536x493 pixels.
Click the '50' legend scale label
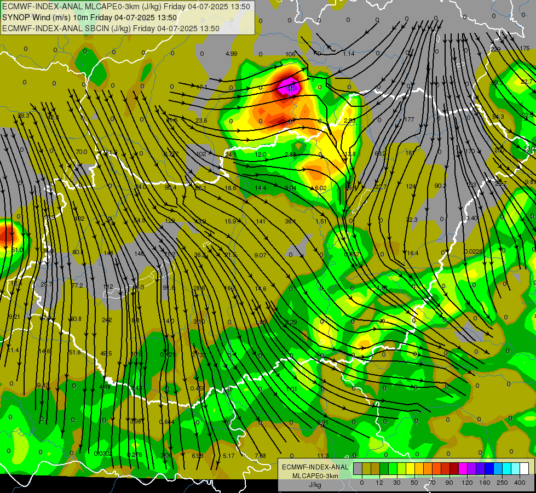[414, 483]
